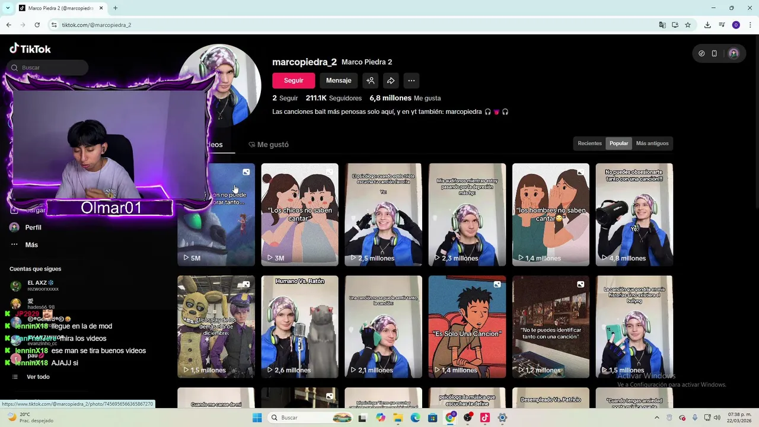
Task: Share the marcopiedra_2 profile via arrow icon
Action: point(391,81)
